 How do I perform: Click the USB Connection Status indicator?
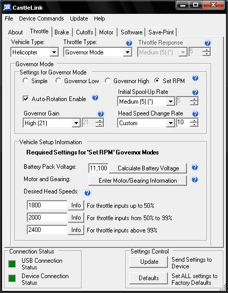(12, 264)
